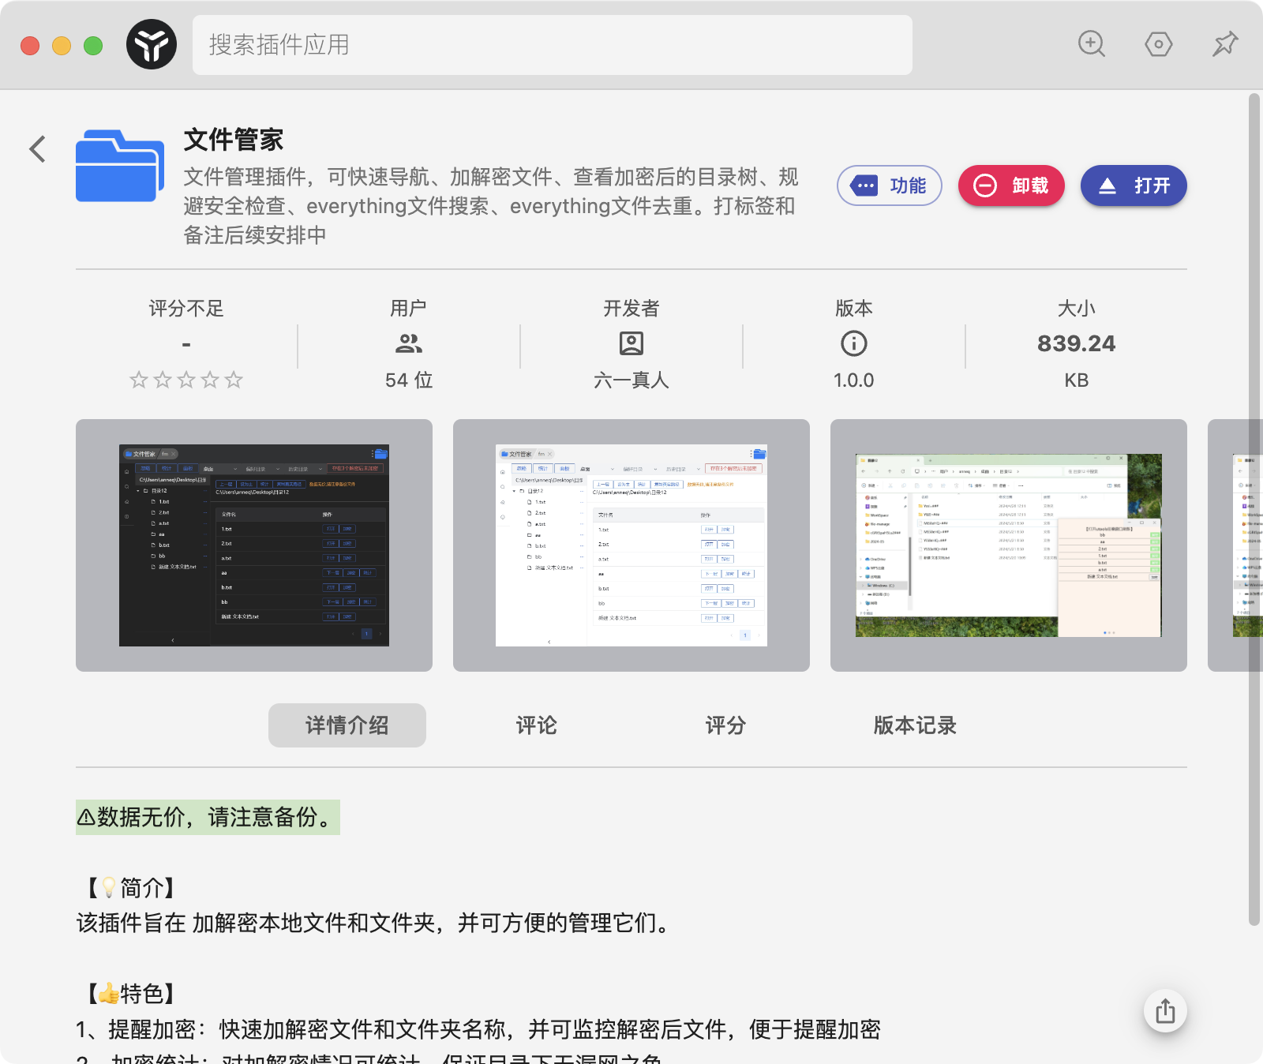Screen dimensions: 1263x1064
Task: Click the 54 位 user count
Action: point(409,380)
